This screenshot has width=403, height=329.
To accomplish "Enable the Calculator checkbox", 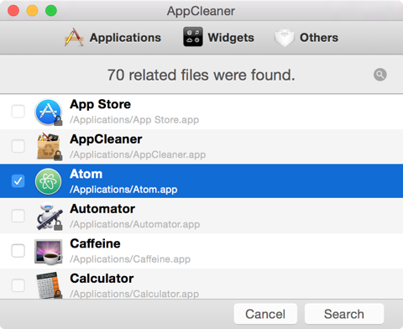I will point(18,285).
